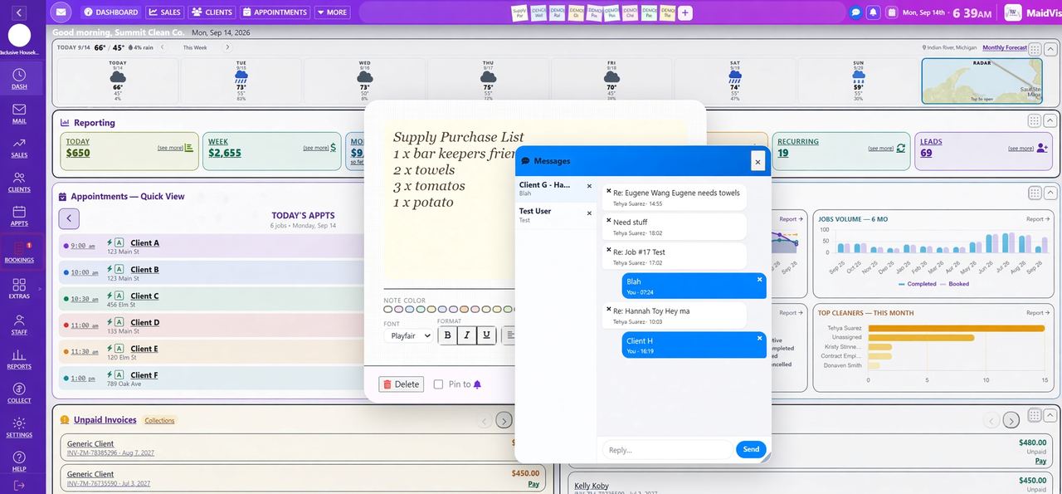
Task: Click the logout icon at sidebar bottom
Action: (19, 486)
